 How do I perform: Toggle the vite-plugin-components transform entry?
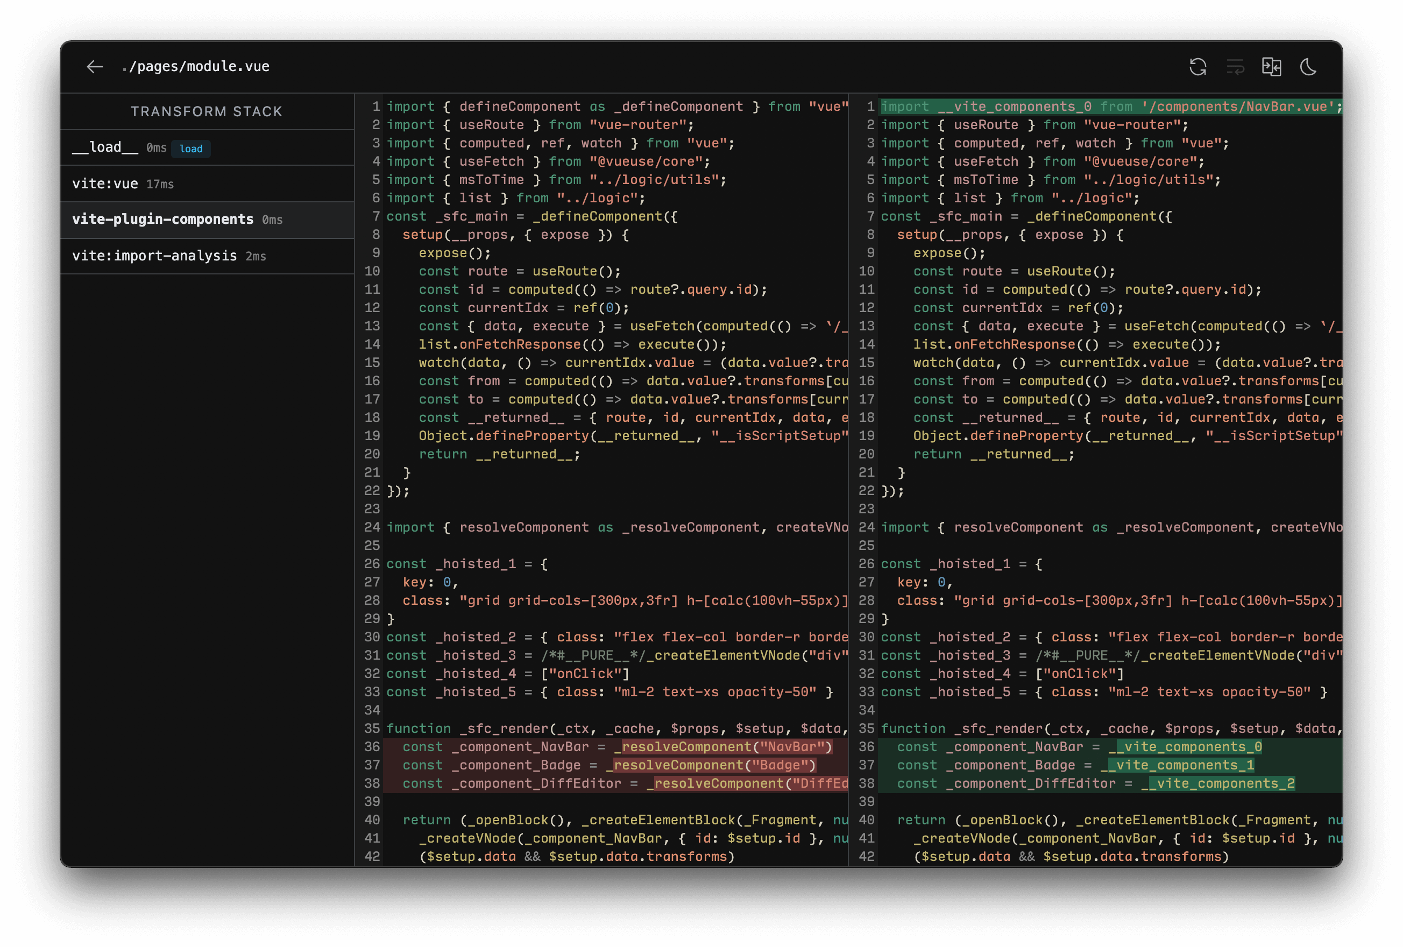coord(206,219)
